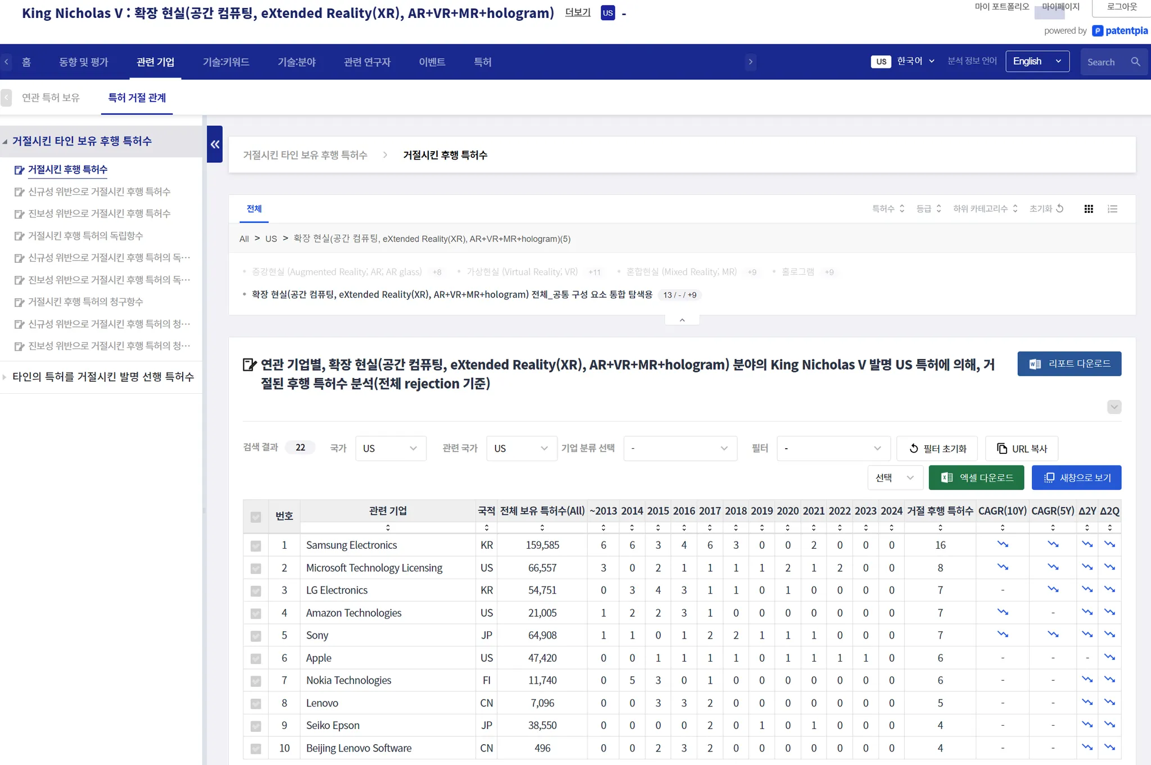Toggle the select-all header checkbox
Screen dimensions: 1151x765
point(256,517)
